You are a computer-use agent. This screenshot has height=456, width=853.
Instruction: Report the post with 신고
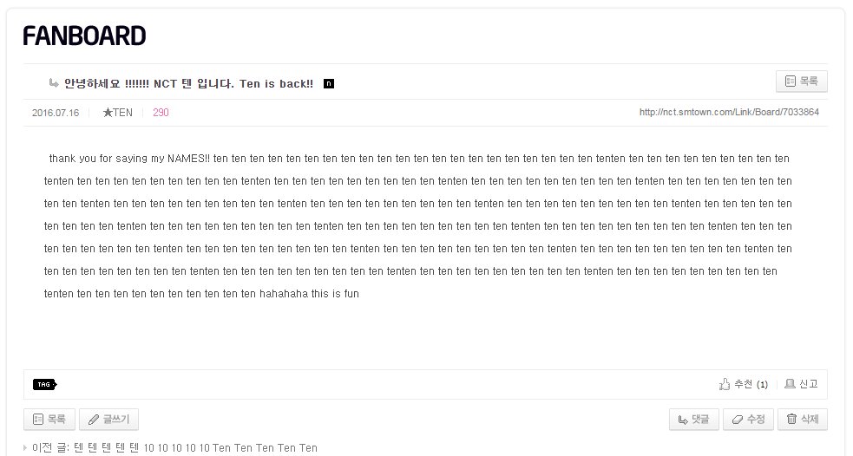click(x=801, y=384)
